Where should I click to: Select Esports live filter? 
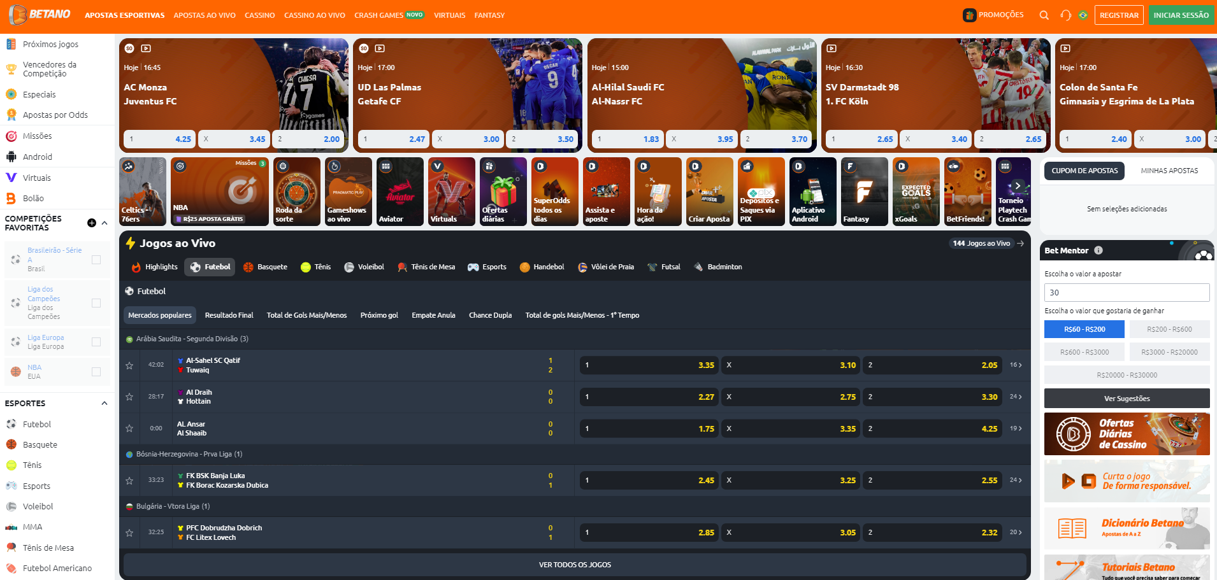tap(487, 267)
